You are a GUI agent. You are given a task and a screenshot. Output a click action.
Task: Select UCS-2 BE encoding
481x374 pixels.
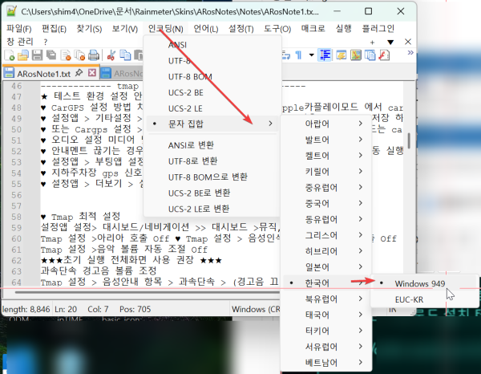point(212,93)
